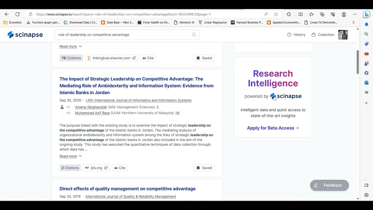Click 2 Citations badge
Image resolution: width=373 pixels, height=210 pixels.
click(70, 168)
